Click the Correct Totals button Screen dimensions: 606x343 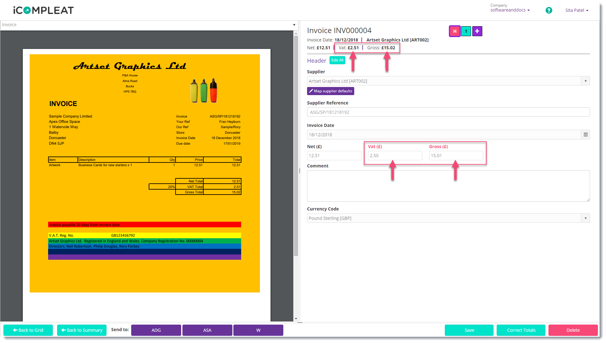(521, 330)
